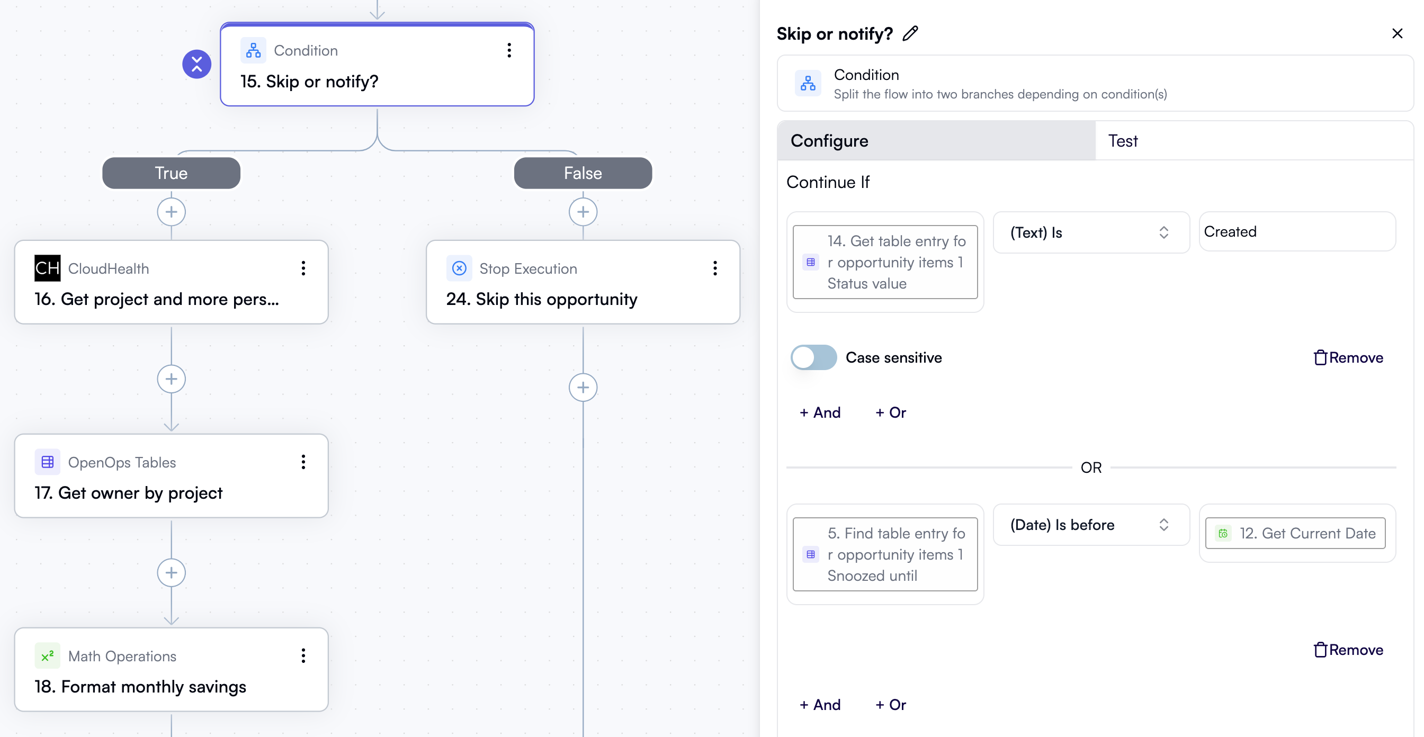
Task: Open the (Date) Is before operator dropdown
Action: [x=1091, y=525]
